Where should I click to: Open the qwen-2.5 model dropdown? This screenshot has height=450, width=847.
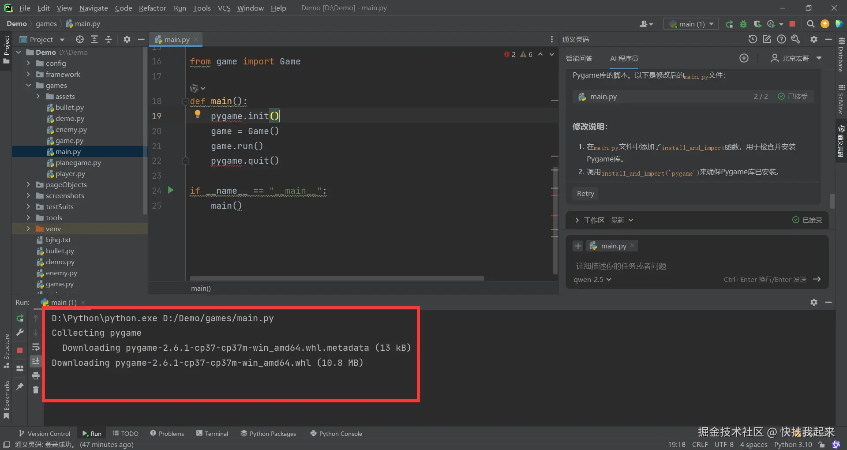pos(592,279)
